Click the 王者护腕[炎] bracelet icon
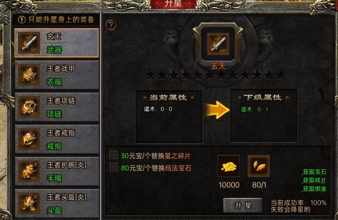Image resolution: width=338 pixels, height=220 pixels. (29, 171)
